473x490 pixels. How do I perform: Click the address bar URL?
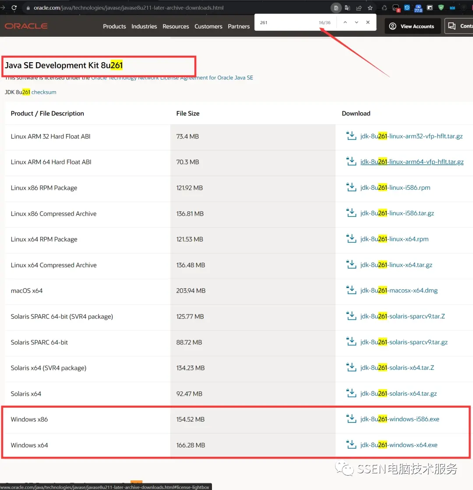128,8
